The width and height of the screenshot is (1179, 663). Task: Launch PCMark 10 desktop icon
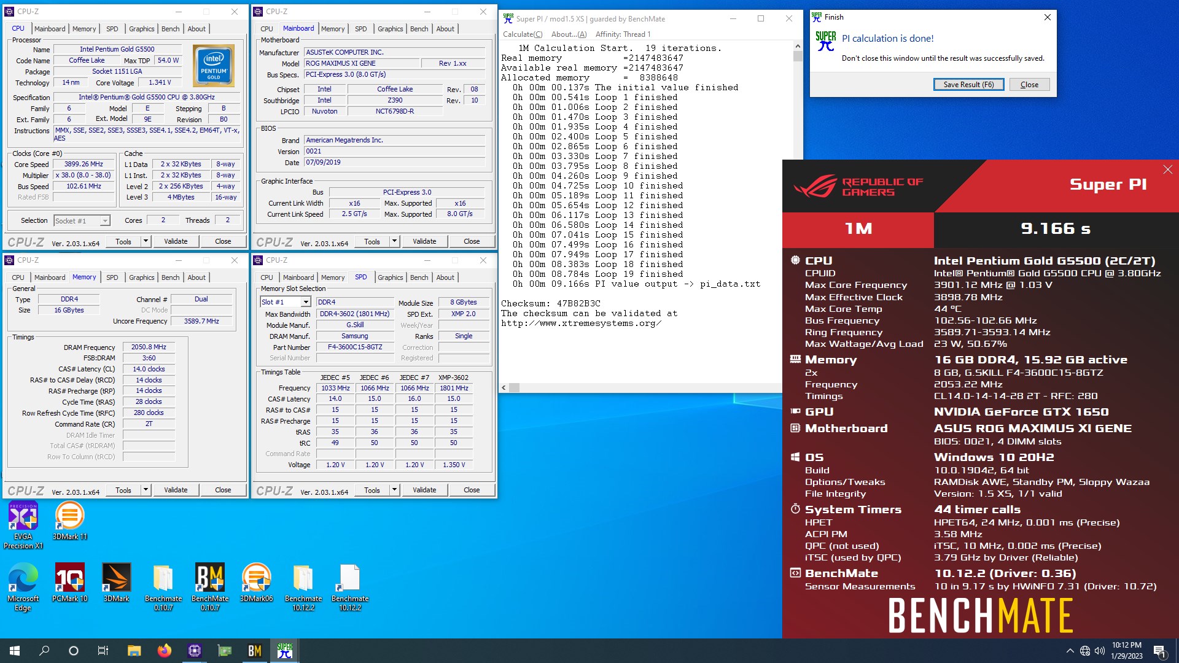[69, 583]
